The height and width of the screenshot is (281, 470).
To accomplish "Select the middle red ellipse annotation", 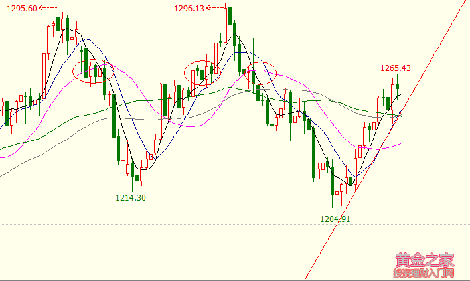I will point(202,73).
